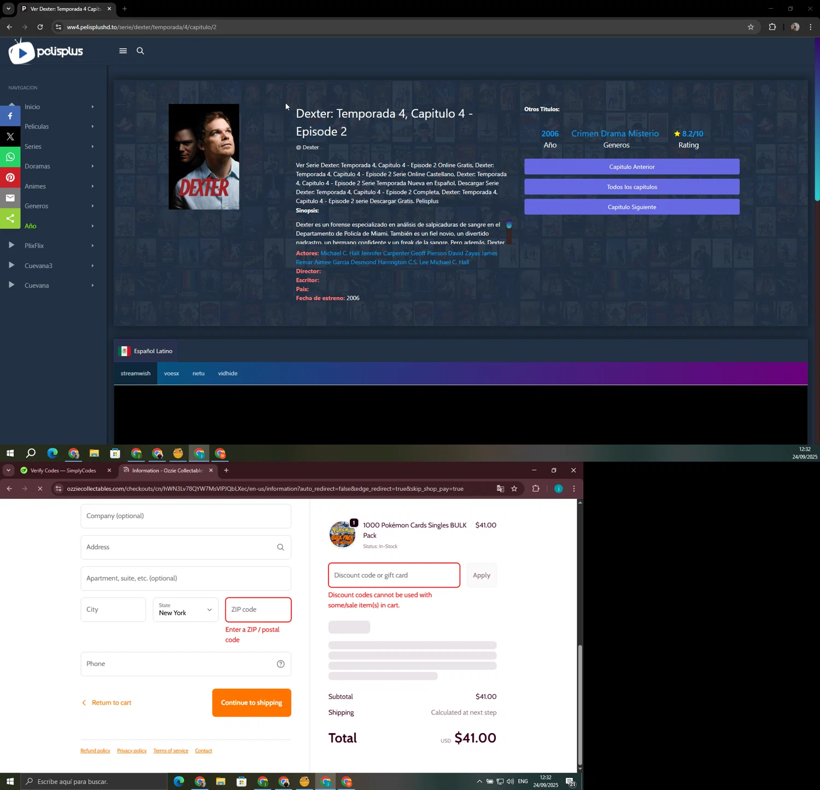This screenshot has height=790, width=820.
Task: Click the checkout page vertical scrollbar
Action: (580, 706)
